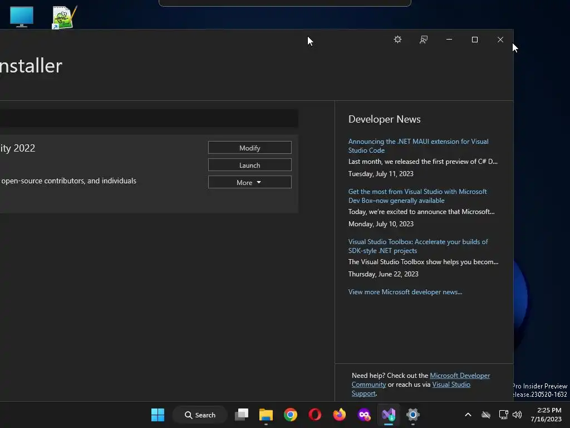The height and width of the screenshot is (428, 570).
Task: Open the Visual Studio Toolbox news link
Action: pyautogui.click(x=418, y=246)
